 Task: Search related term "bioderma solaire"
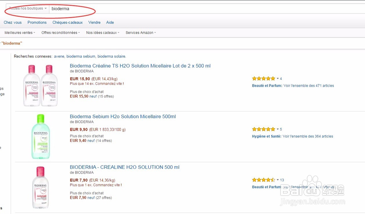tap(111, 56)
